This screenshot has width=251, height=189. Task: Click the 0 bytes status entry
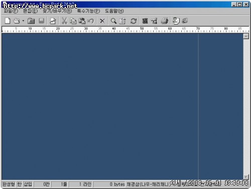109,184
